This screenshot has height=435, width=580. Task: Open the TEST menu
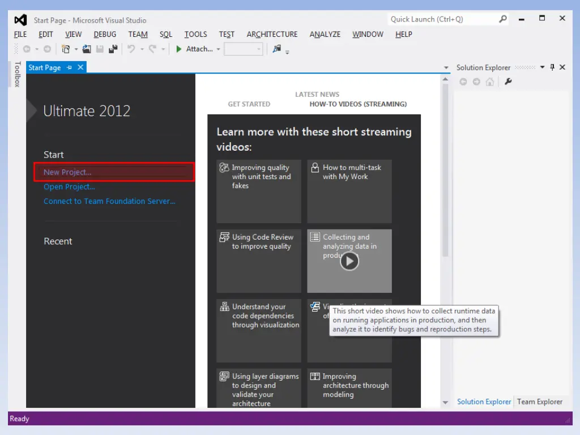tap(227, 35)
